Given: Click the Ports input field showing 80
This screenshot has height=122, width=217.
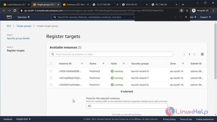Looking at the screenshot, I should pos(126,106).
